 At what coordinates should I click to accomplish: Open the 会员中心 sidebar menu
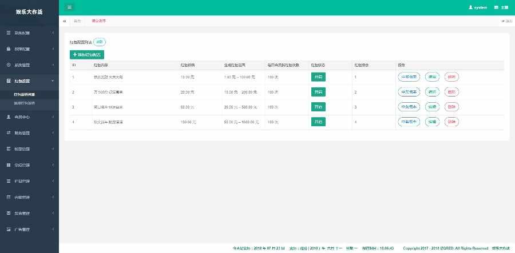click(29, 117)
